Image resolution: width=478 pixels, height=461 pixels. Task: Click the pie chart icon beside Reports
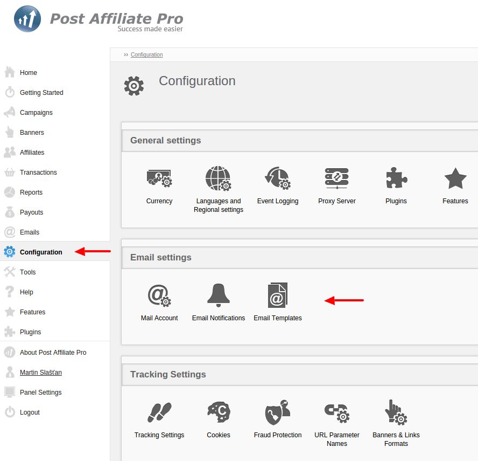pyautogui.click(x=10, y=192)
